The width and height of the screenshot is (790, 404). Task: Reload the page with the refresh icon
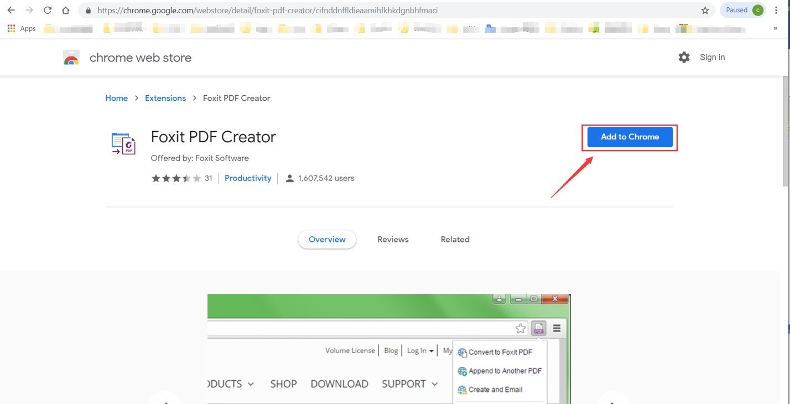(x=48, y=10)
